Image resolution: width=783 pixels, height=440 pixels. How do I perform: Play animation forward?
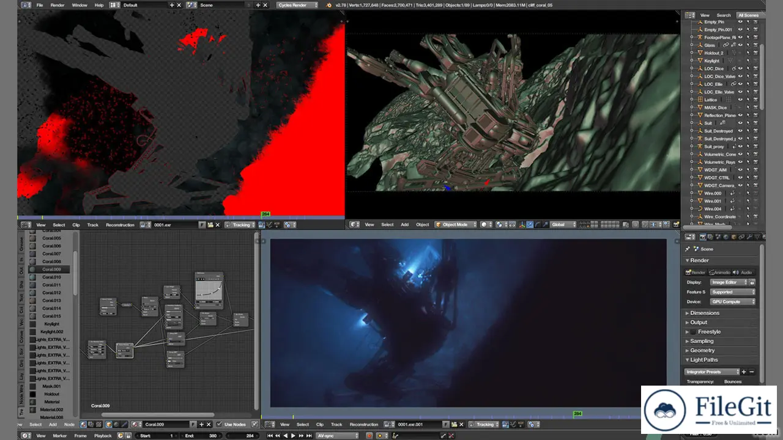[293, 436]
